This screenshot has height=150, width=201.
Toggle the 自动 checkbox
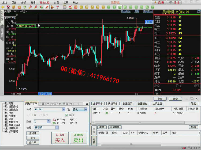tap(67, 115)
